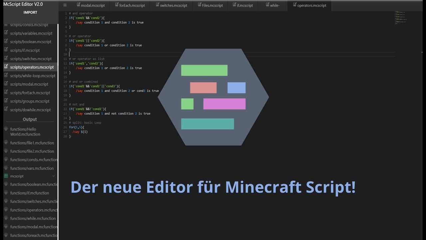The width and height of the screenshot is (426, 240).
Task: Select the operators.mcscript tab
Action: coord(310,5)
